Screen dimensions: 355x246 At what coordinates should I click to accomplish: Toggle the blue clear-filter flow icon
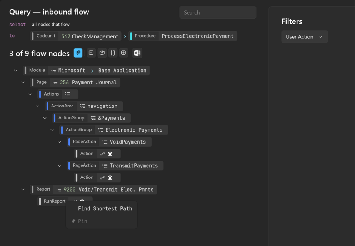(78, 53)
